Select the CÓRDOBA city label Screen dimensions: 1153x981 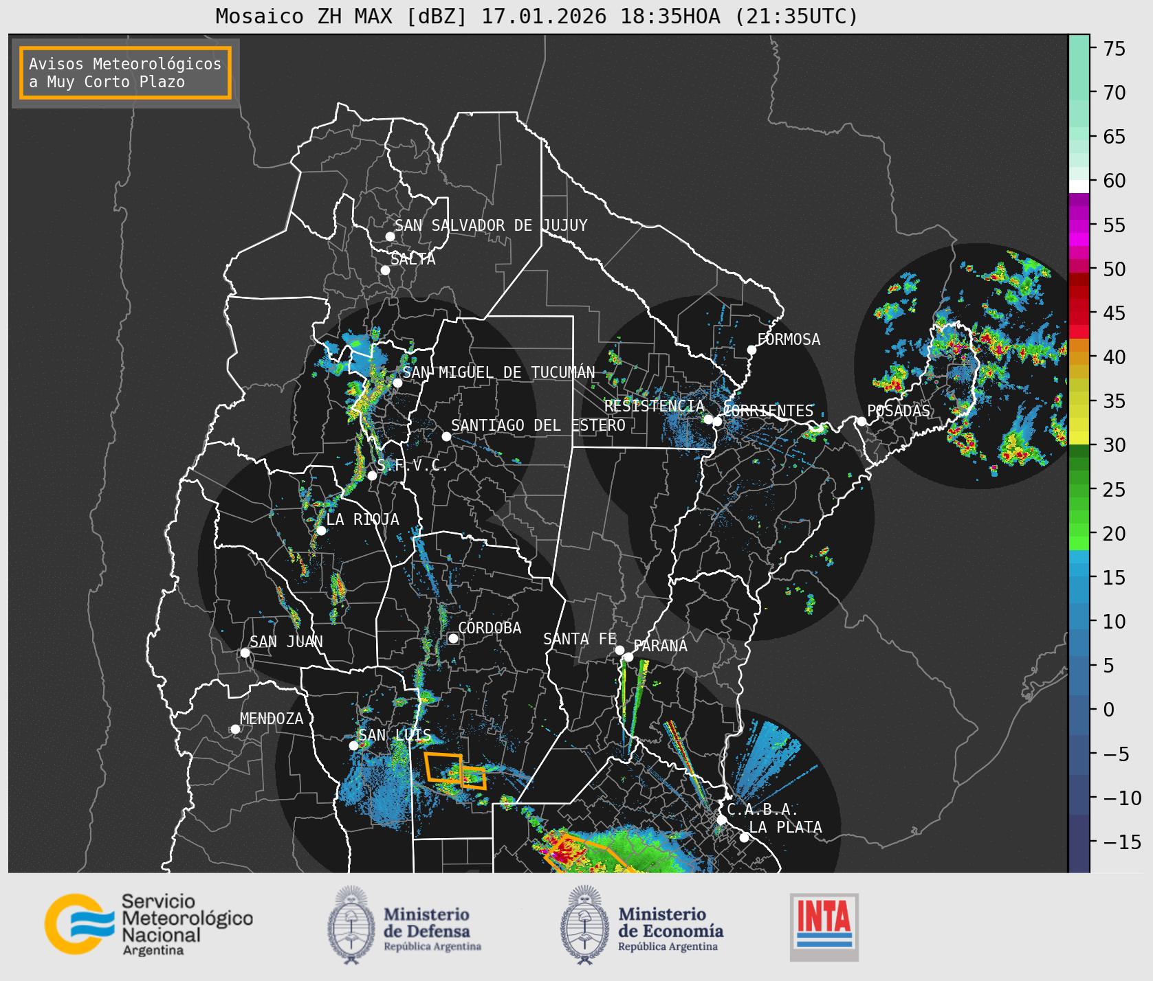490,628
